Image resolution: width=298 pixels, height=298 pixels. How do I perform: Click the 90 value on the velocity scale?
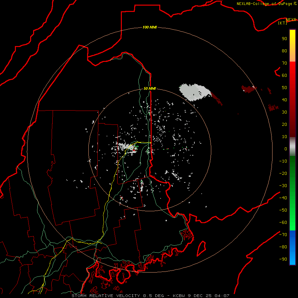point(284,39)
